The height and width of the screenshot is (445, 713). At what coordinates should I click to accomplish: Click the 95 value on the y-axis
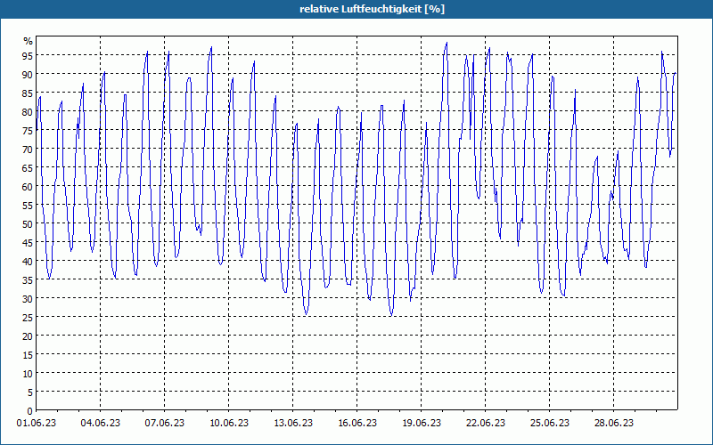[x=28, y=56]
